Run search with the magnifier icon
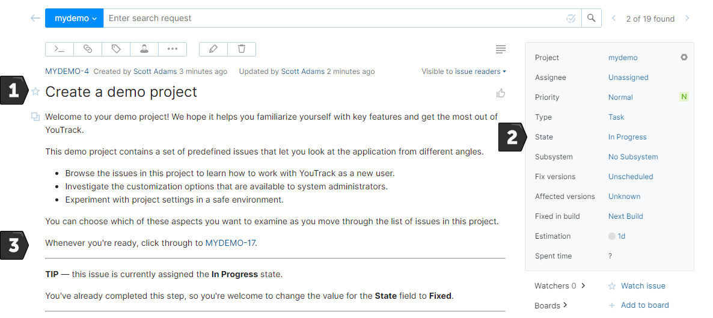This screenshot has height=318, width=713. [591, 18]
